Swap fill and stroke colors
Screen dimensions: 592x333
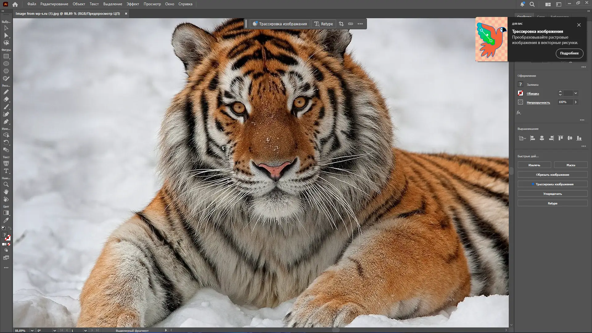point(10,228)
